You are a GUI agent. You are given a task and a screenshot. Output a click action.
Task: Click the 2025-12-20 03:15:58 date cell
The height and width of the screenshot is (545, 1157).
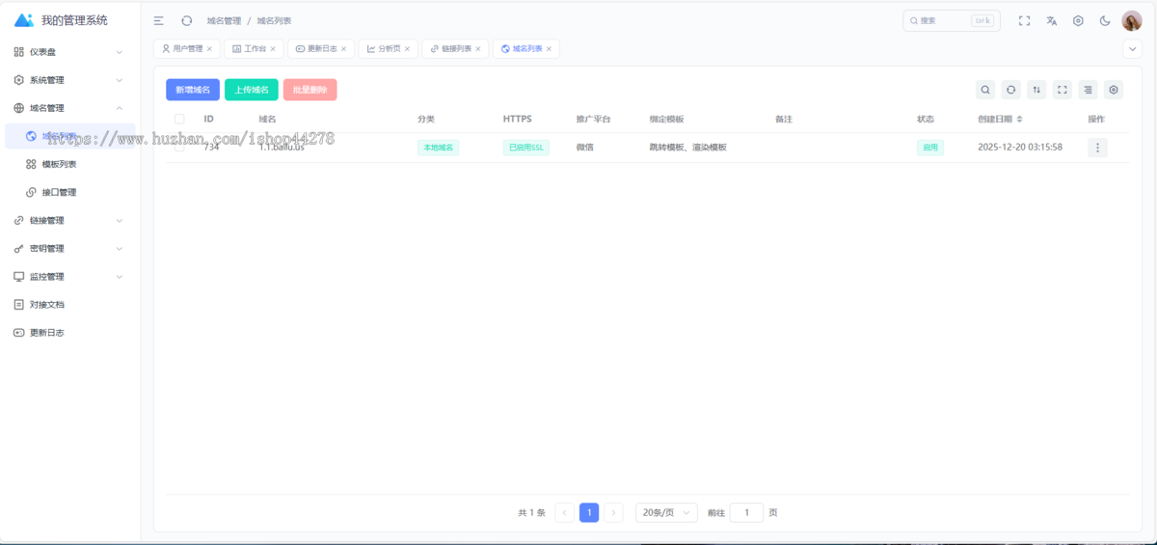pyautogui.click(x=1020, y=148)
